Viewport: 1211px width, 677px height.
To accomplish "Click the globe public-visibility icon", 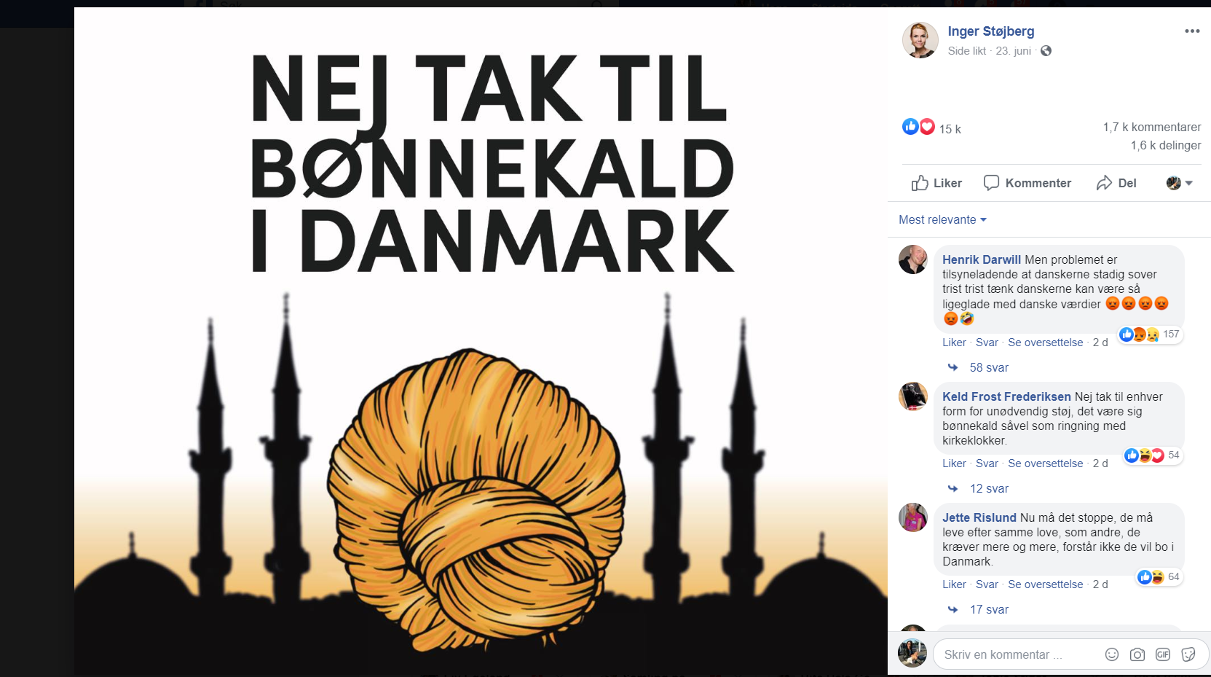I will pos(1046,50).
